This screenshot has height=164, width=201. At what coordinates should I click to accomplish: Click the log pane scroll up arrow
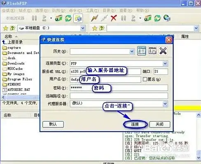tap(199, 115)
